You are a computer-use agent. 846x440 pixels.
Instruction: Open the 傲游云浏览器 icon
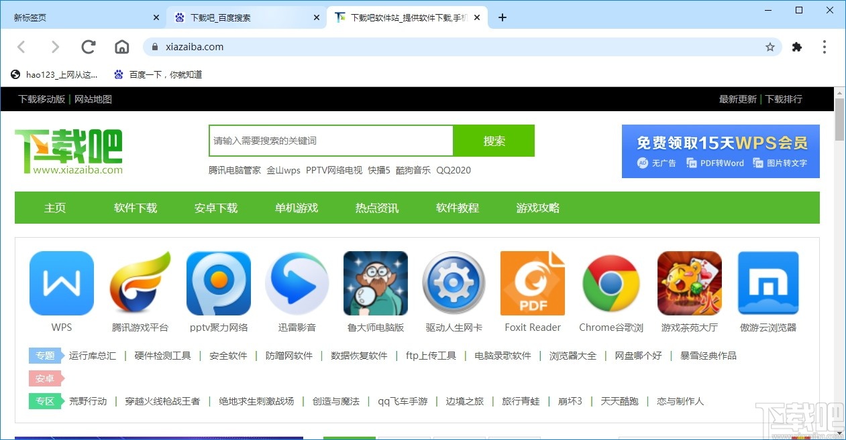[x=768, y=283]
